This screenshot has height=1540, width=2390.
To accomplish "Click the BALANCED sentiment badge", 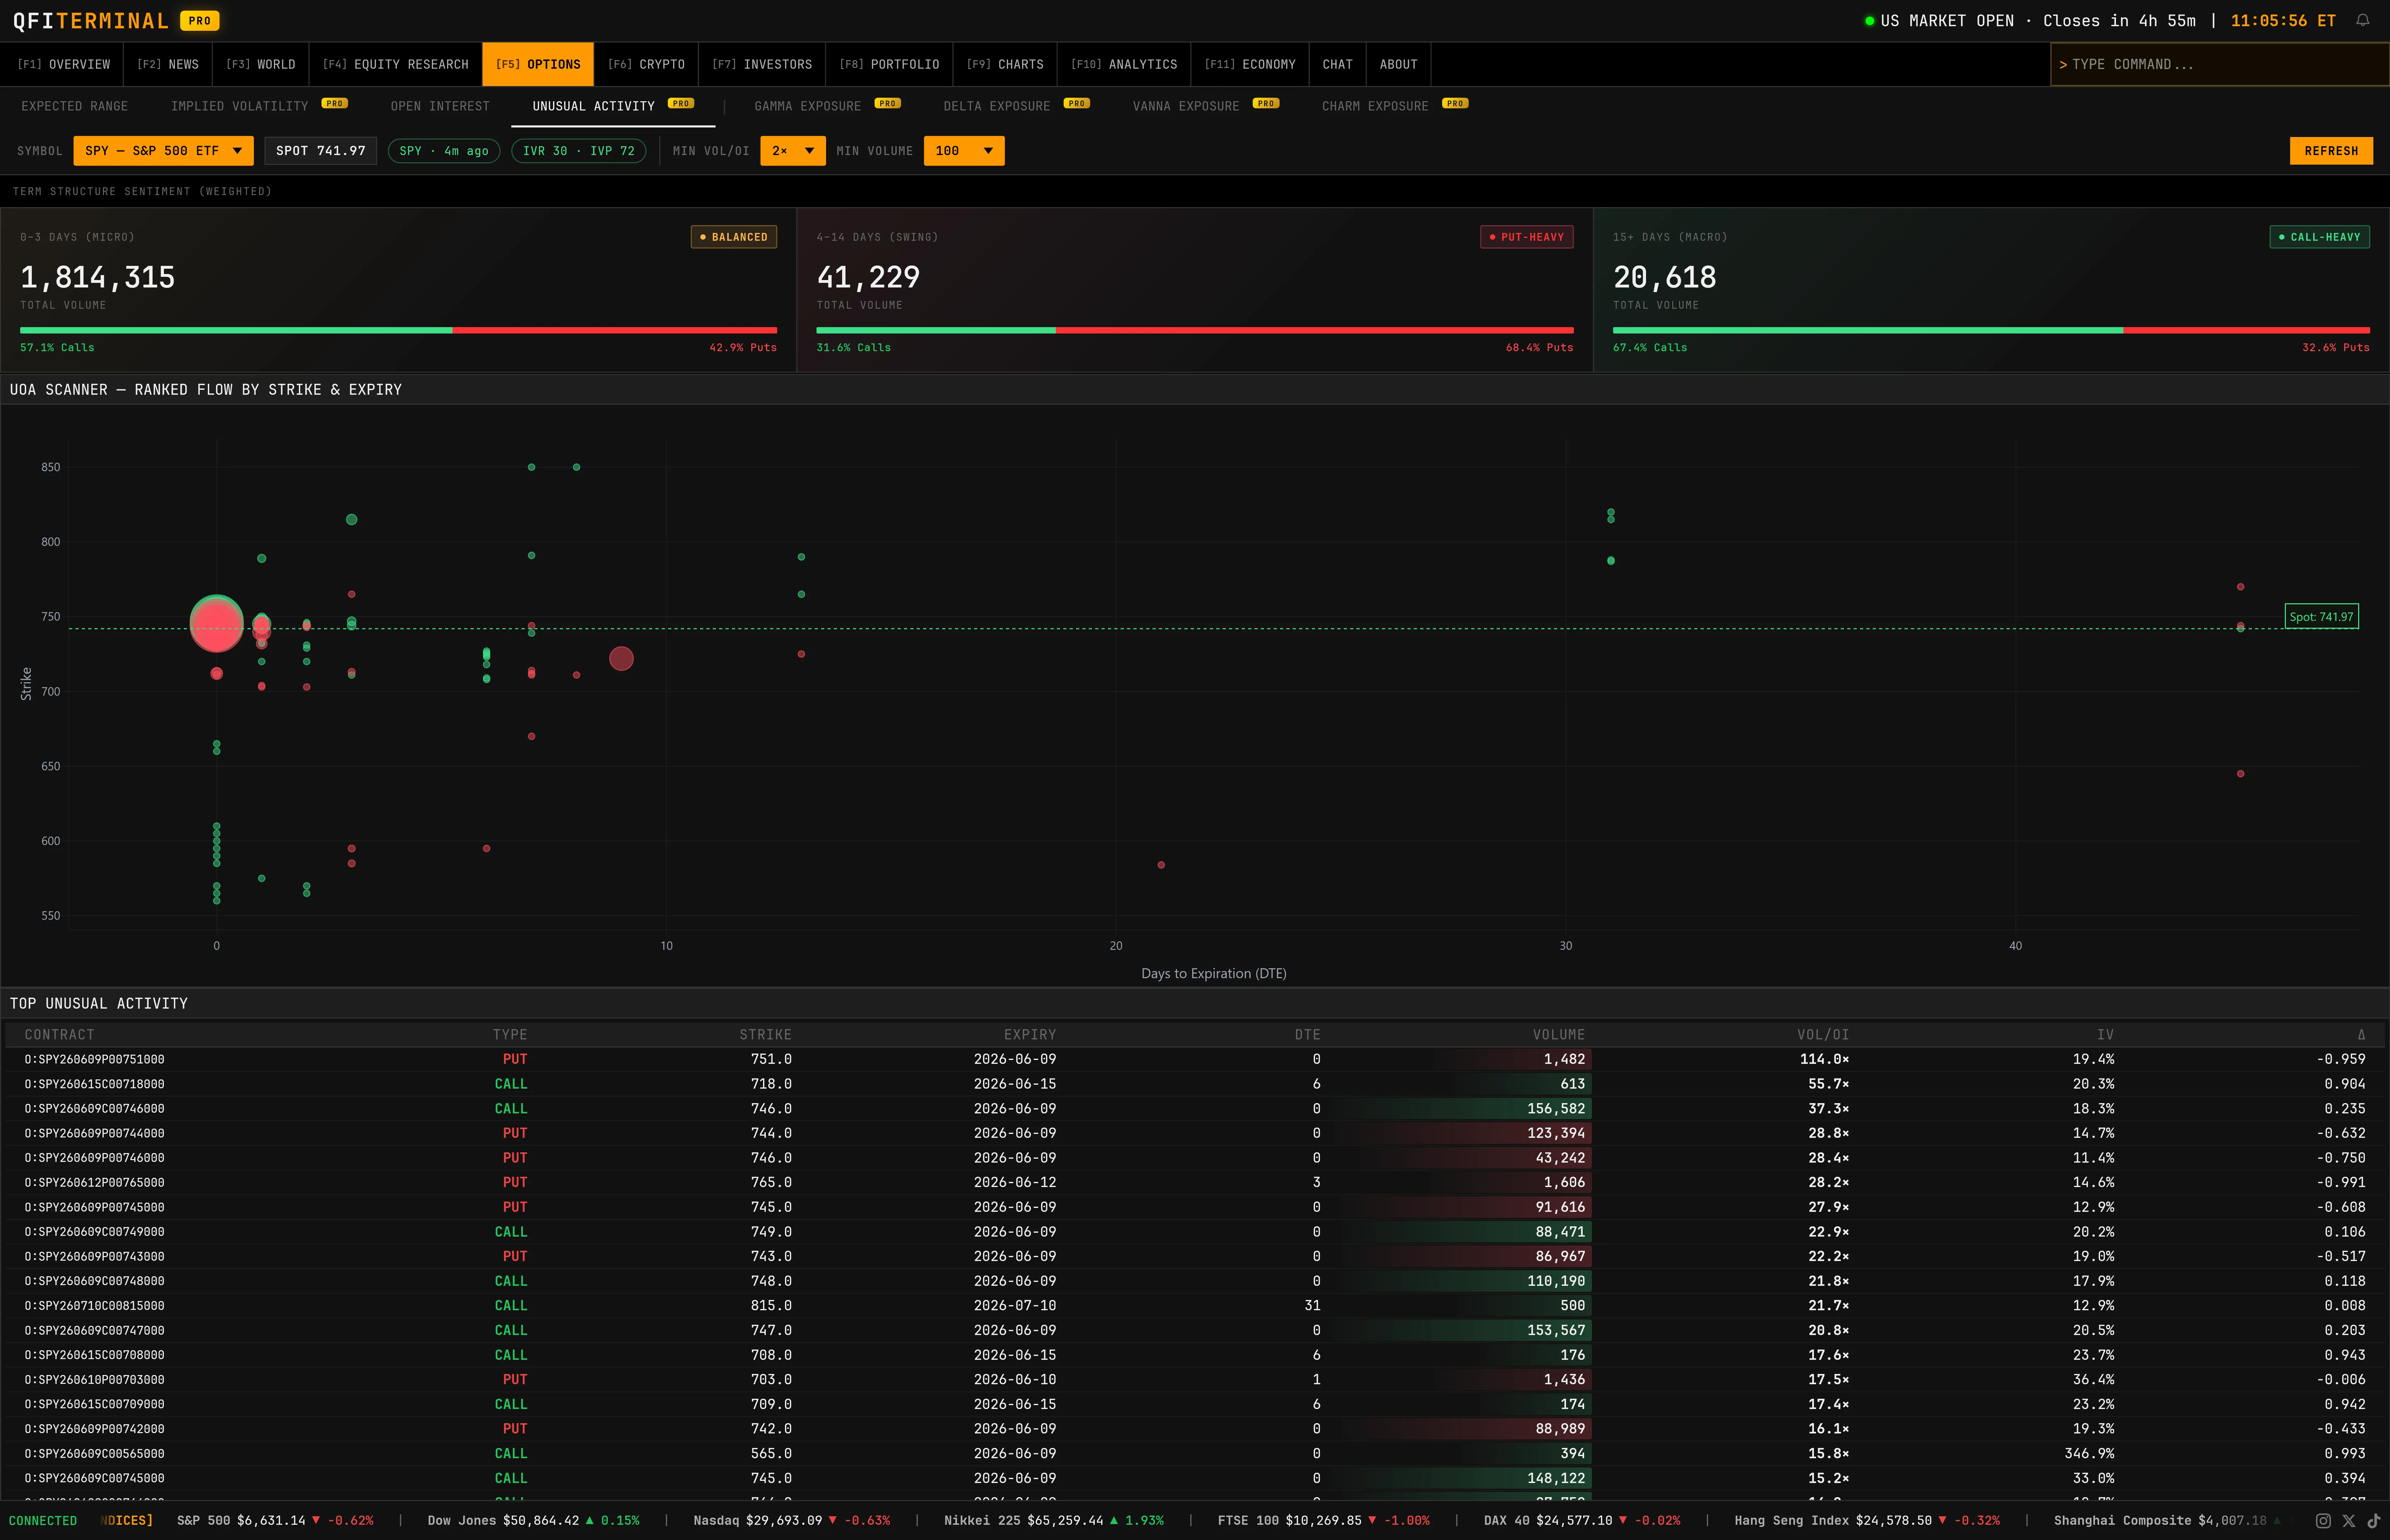I will 734,237.
